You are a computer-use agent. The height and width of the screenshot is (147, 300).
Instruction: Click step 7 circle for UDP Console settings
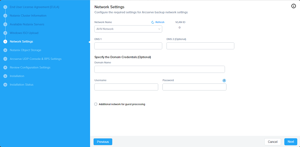(5, 59)
